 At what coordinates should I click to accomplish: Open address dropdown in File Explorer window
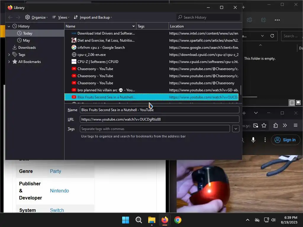(262, 36)
